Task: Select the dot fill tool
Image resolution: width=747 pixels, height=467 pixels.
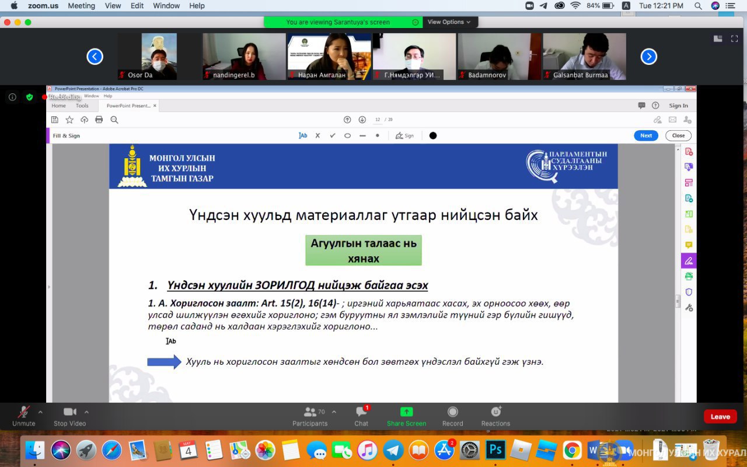Action: tap(377, 135)
